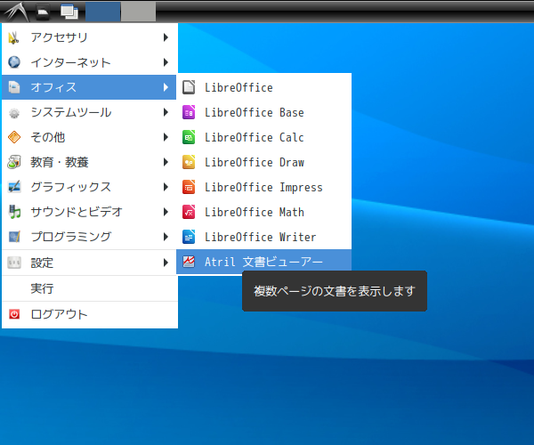Expand the その他 submenu arrow
This screenshot has height=445, width=534.
click(x=166, y=137)
